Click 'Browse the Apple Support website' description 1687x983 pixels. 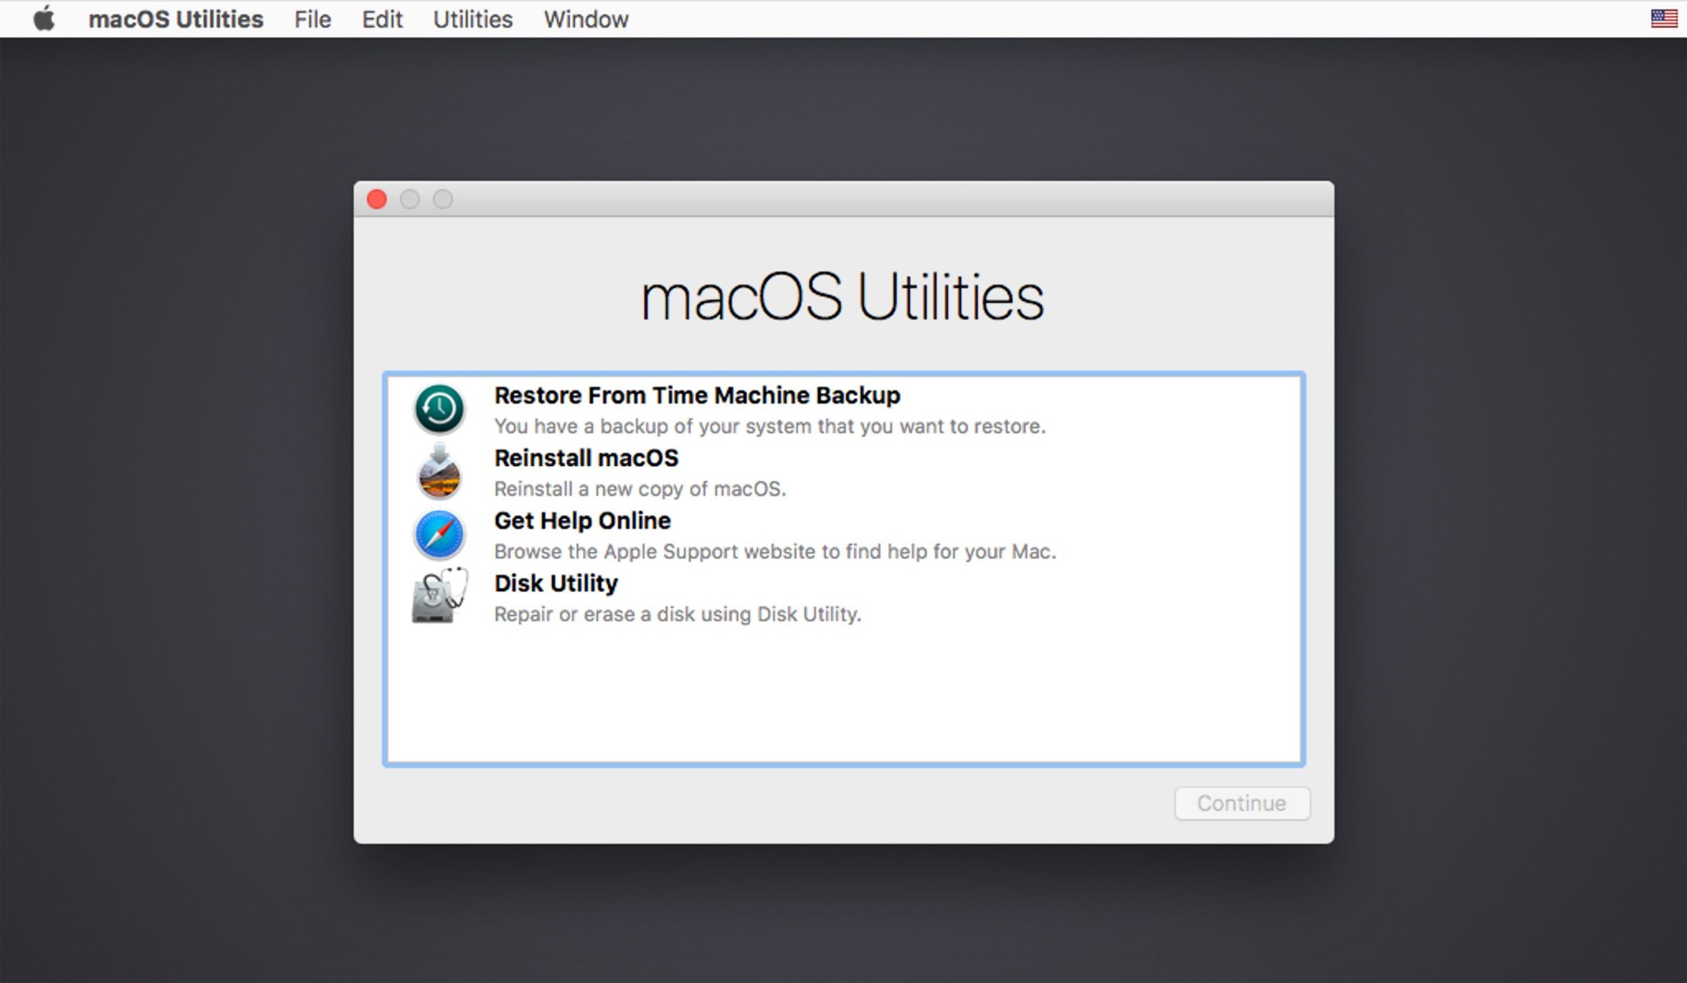tap(775, 552)
